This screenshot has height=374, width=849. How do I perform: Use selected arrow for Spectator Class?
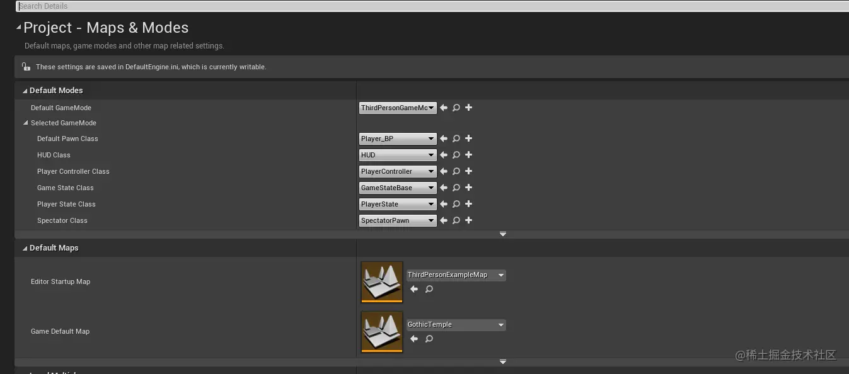pos(444,220)
